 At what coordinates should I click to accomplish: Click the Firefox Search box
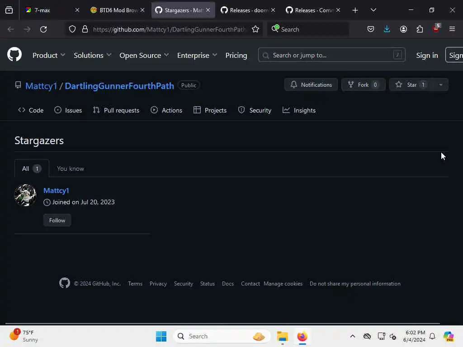[x=307, y=29]
